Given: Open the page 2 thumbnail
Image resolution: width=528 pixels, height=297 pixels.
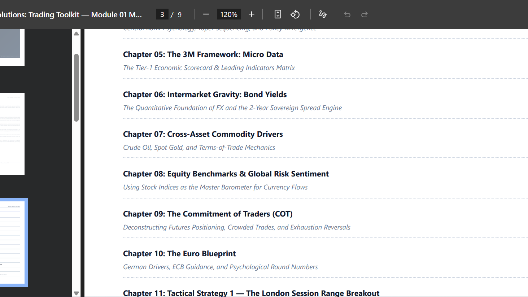Looking at the screenshot, I should (x=12, y=134).
